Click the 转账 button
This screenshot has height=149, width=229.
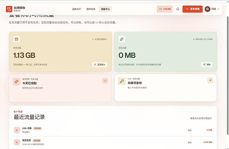coord(207,65)
